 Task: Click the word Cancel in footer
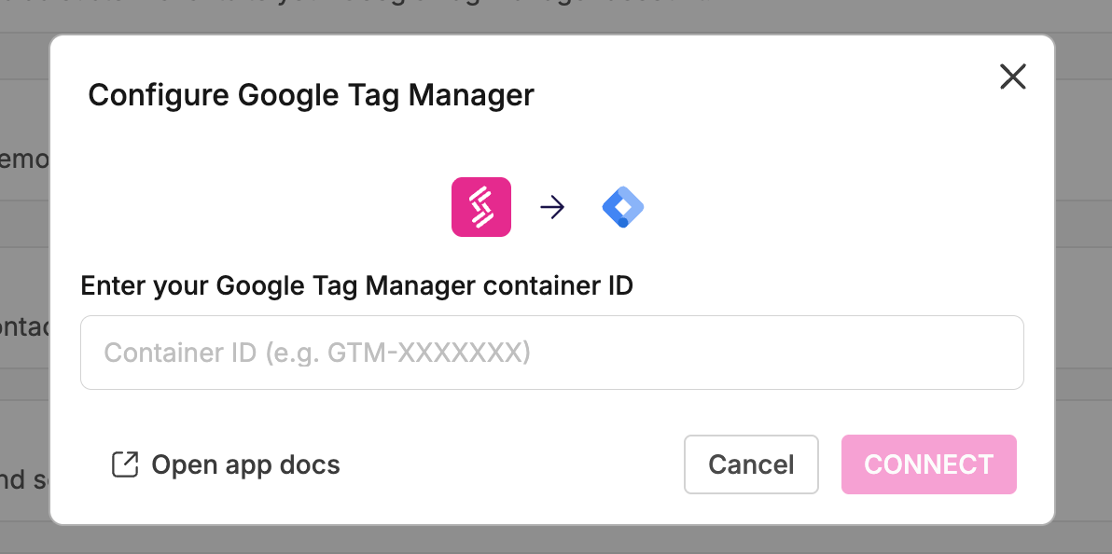click(751, 464)
